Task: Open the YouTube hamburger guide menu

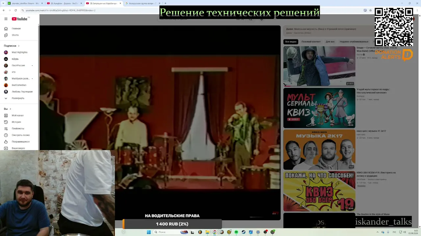Action: pos(6,19)
